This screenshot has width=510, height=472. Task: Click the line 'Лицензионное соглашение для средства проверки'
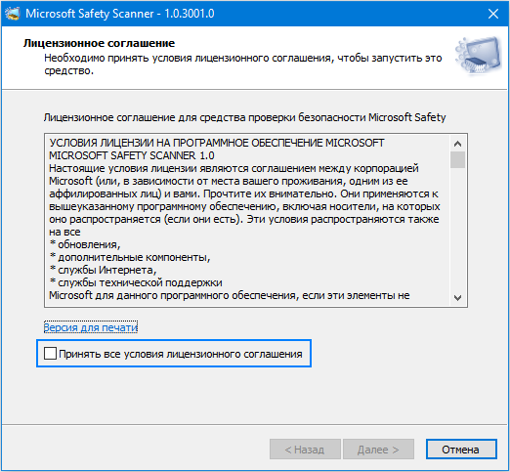[x=244, y=117]
